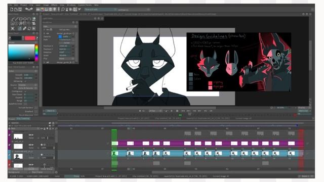This screenshot has width=324, height=182.
Task: Click the light bulb light table toolbar icon
Action: pyautogui.click(x=55, y=9)
